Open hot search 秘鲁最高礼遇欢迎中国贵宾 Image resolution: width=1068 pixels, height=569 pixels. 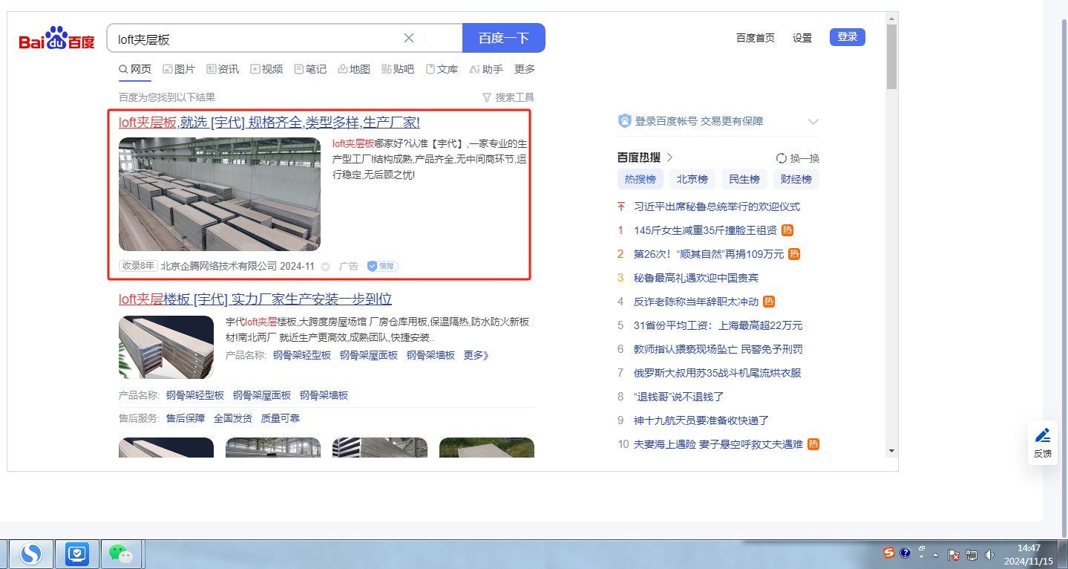(x=696, y=278)
